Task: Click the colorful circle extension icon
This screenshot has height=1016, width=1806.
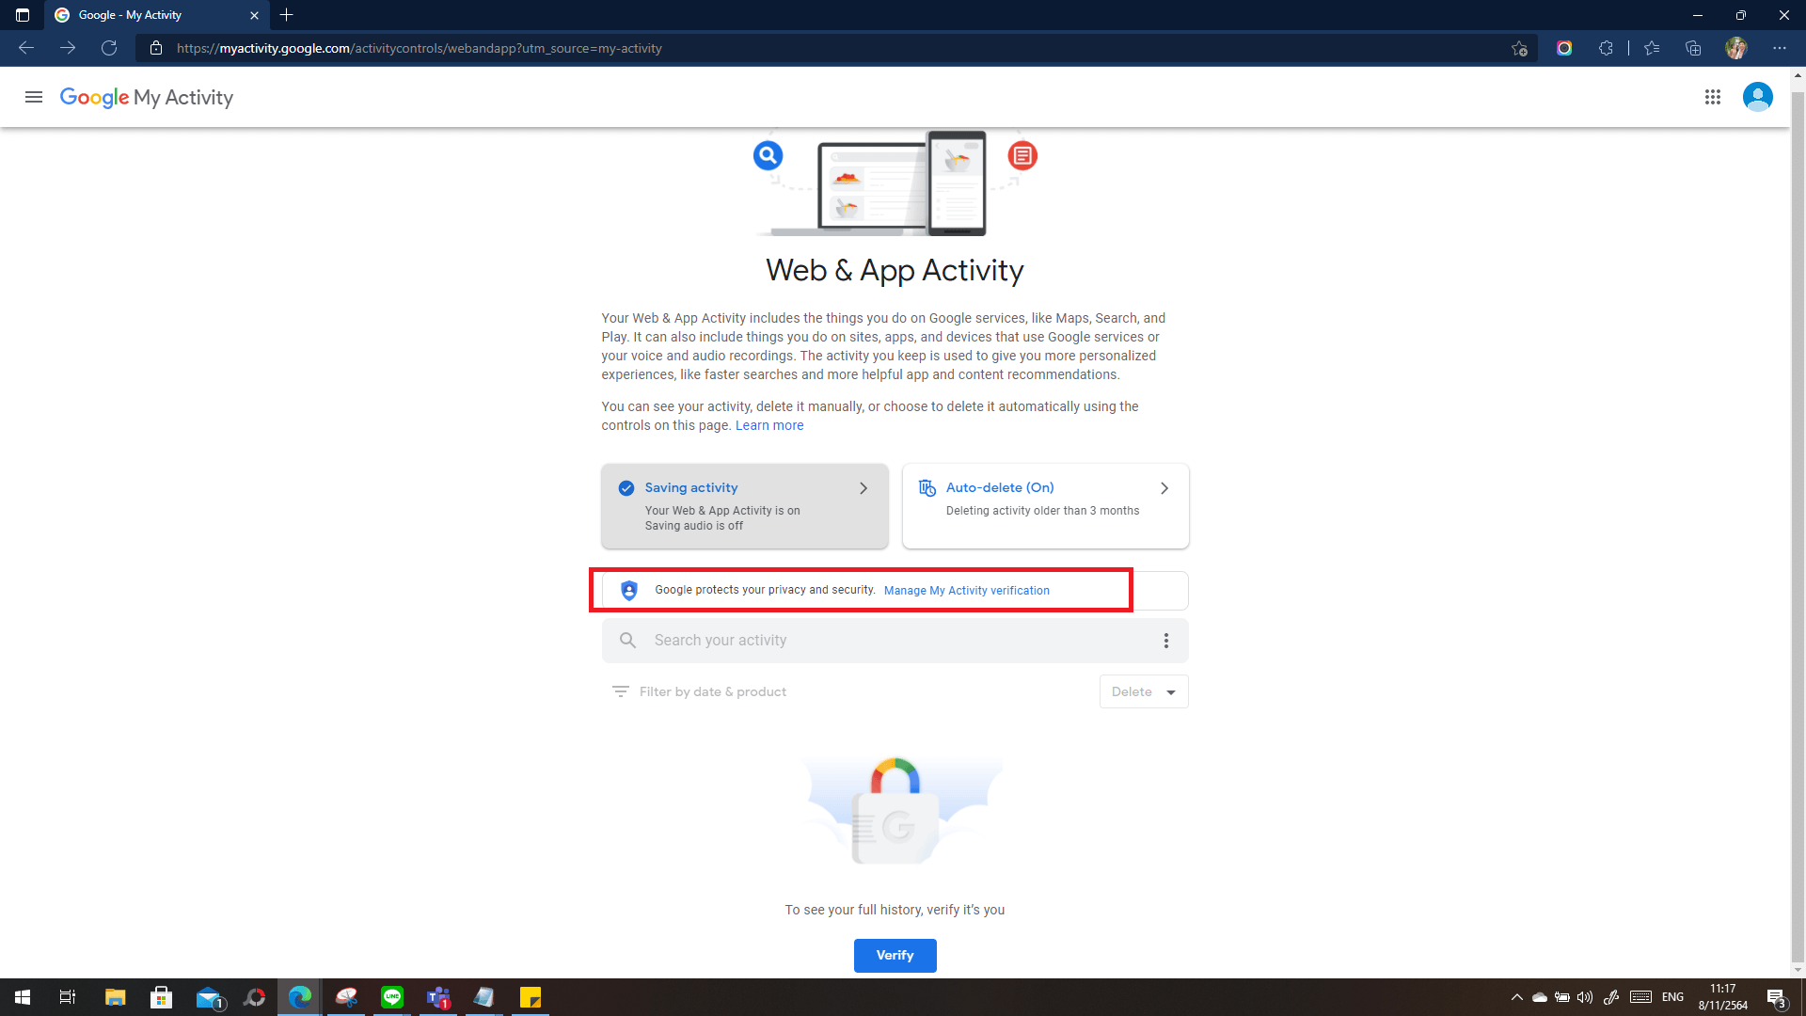Action: click(1564, 48)
